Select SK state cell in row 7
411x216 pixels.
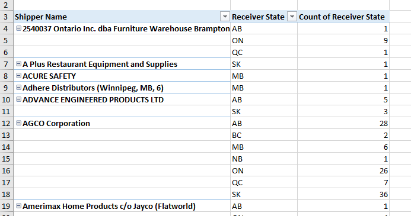(264, 64)
